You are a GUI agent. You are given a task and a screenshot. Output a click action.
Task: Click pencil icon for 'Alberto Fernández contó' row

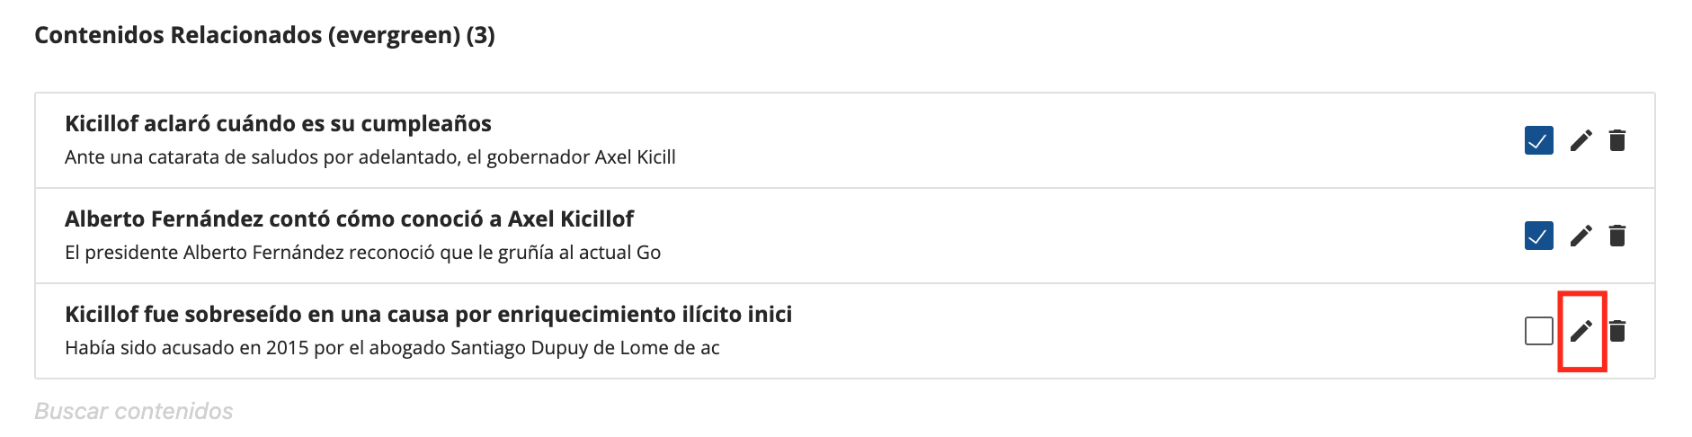(x=1581, y=236)
